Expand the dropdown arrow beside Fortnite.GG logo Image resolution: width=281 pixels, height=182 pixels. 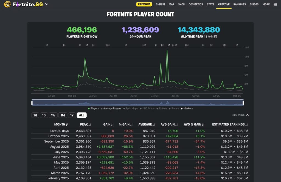(x=47, y=4)
